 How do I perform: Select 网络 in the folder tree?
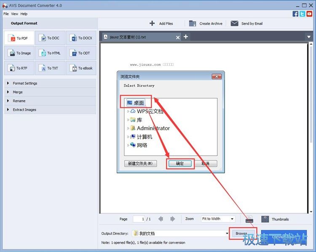point(139,145)
